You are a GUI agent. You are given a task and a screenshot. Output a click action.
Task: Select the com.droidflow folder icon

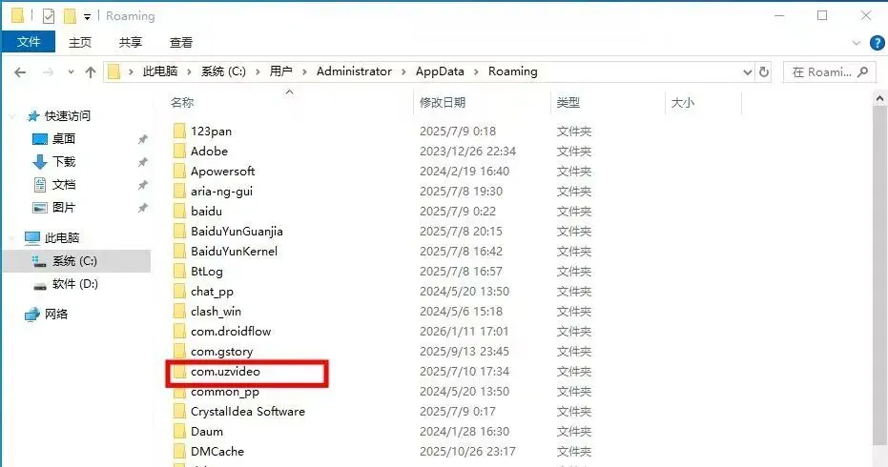click(179, 331)
